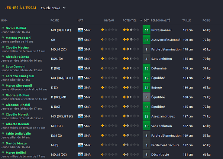Sort by PERSONNALITÉ column header
This screenshot has width=223, height=159.
tap(161, 20)
